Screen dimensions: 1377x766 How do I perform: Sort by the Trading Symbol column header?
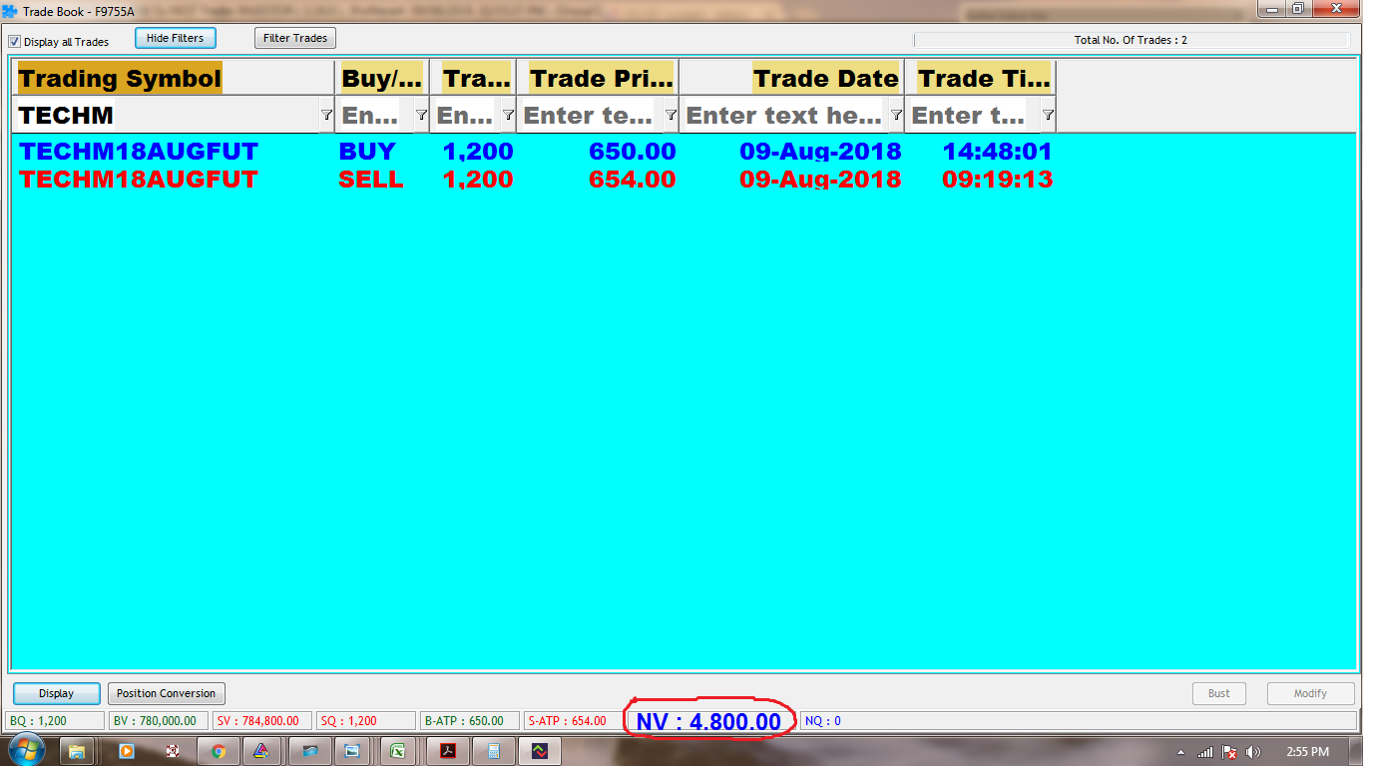[174, 78]
